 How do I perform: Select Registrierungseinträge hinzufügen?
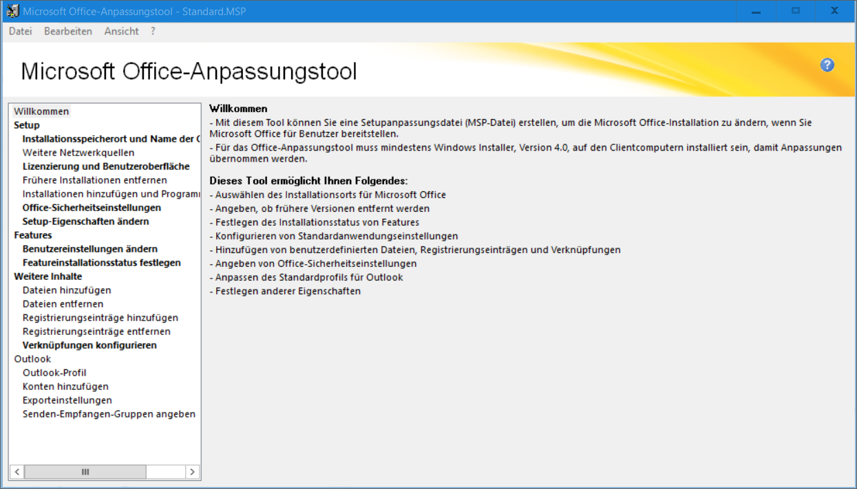(100, 318)
